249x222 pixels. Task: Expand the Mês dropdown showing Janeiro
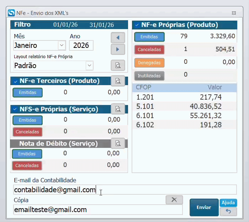pyautogui.click(x=62, y=45)
